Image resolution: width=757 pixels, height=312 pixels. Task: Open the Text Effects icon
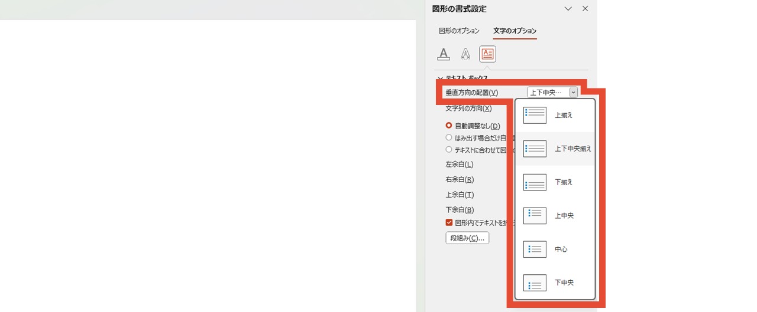(x=465, y=54)
